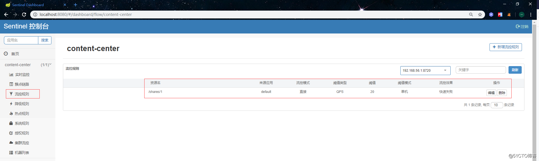
Task: Click the check-square icon beside 授权规则
Action: (x=11, y=133)
